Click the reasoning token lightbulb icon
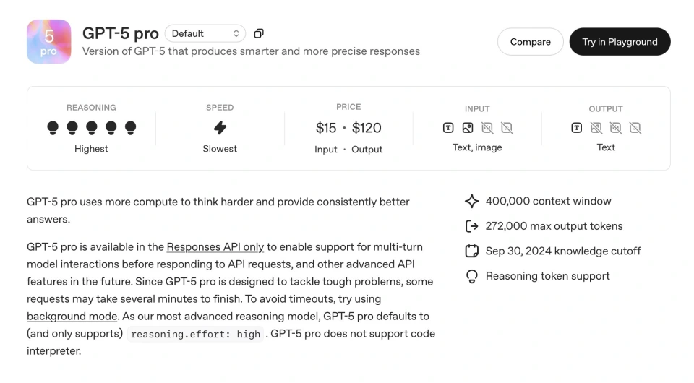This screenshot has width=694, height=383. click(x=471, y=276)
